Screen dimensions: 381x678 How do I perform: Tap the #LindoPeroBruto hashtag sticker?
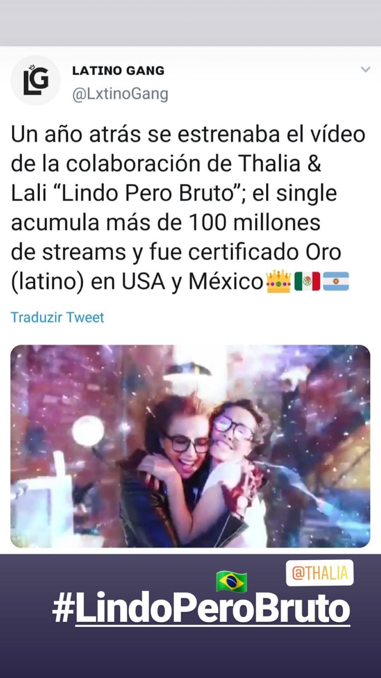coord(201,608)
